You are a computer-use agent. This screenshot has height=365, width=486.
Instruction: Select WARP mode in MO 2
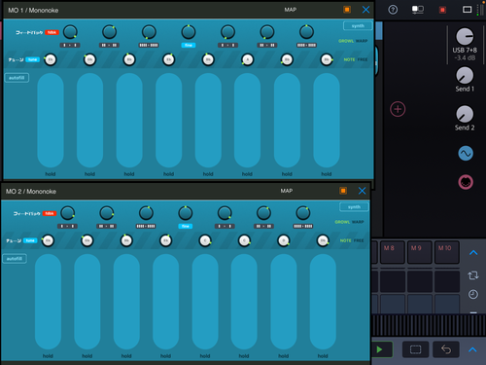(358, 222)
